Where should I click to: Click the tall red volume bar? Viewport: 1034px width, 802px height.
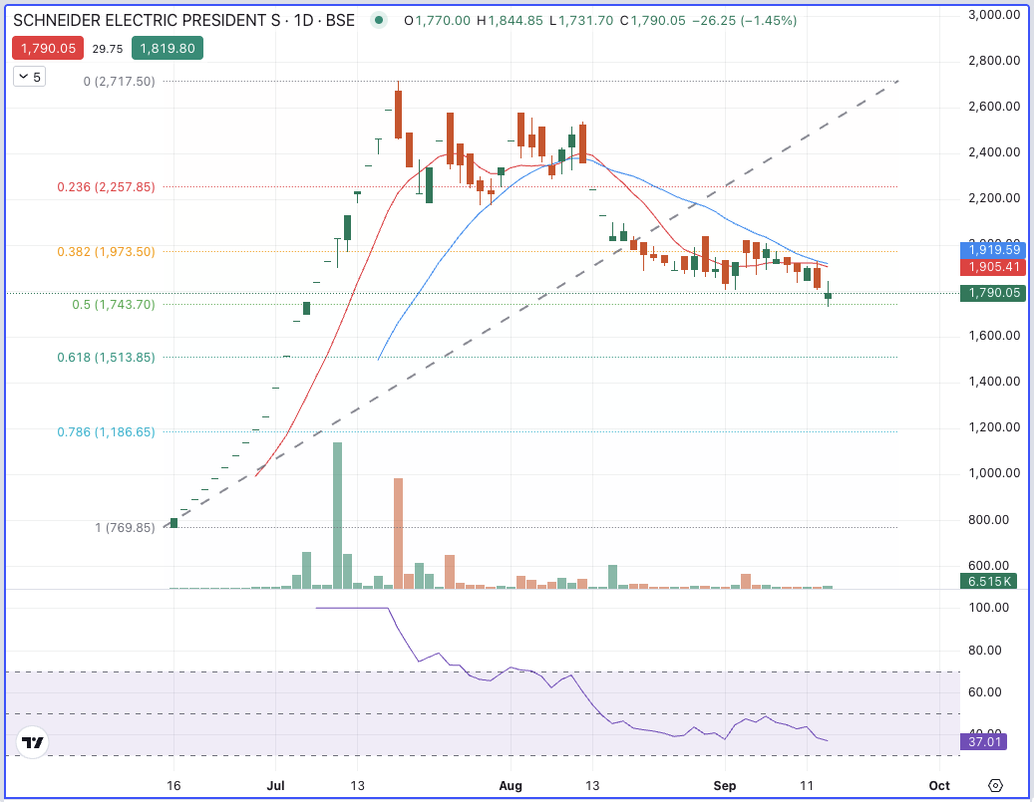[x=398, y=533]
